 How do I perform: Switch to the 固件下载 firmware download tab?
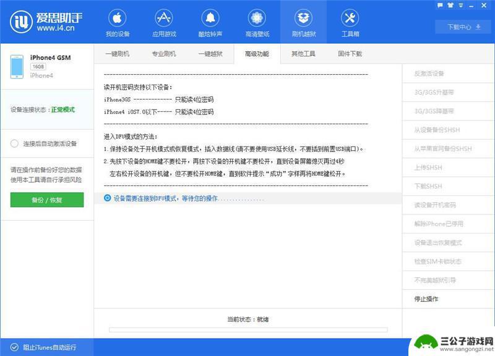[350, 54]
